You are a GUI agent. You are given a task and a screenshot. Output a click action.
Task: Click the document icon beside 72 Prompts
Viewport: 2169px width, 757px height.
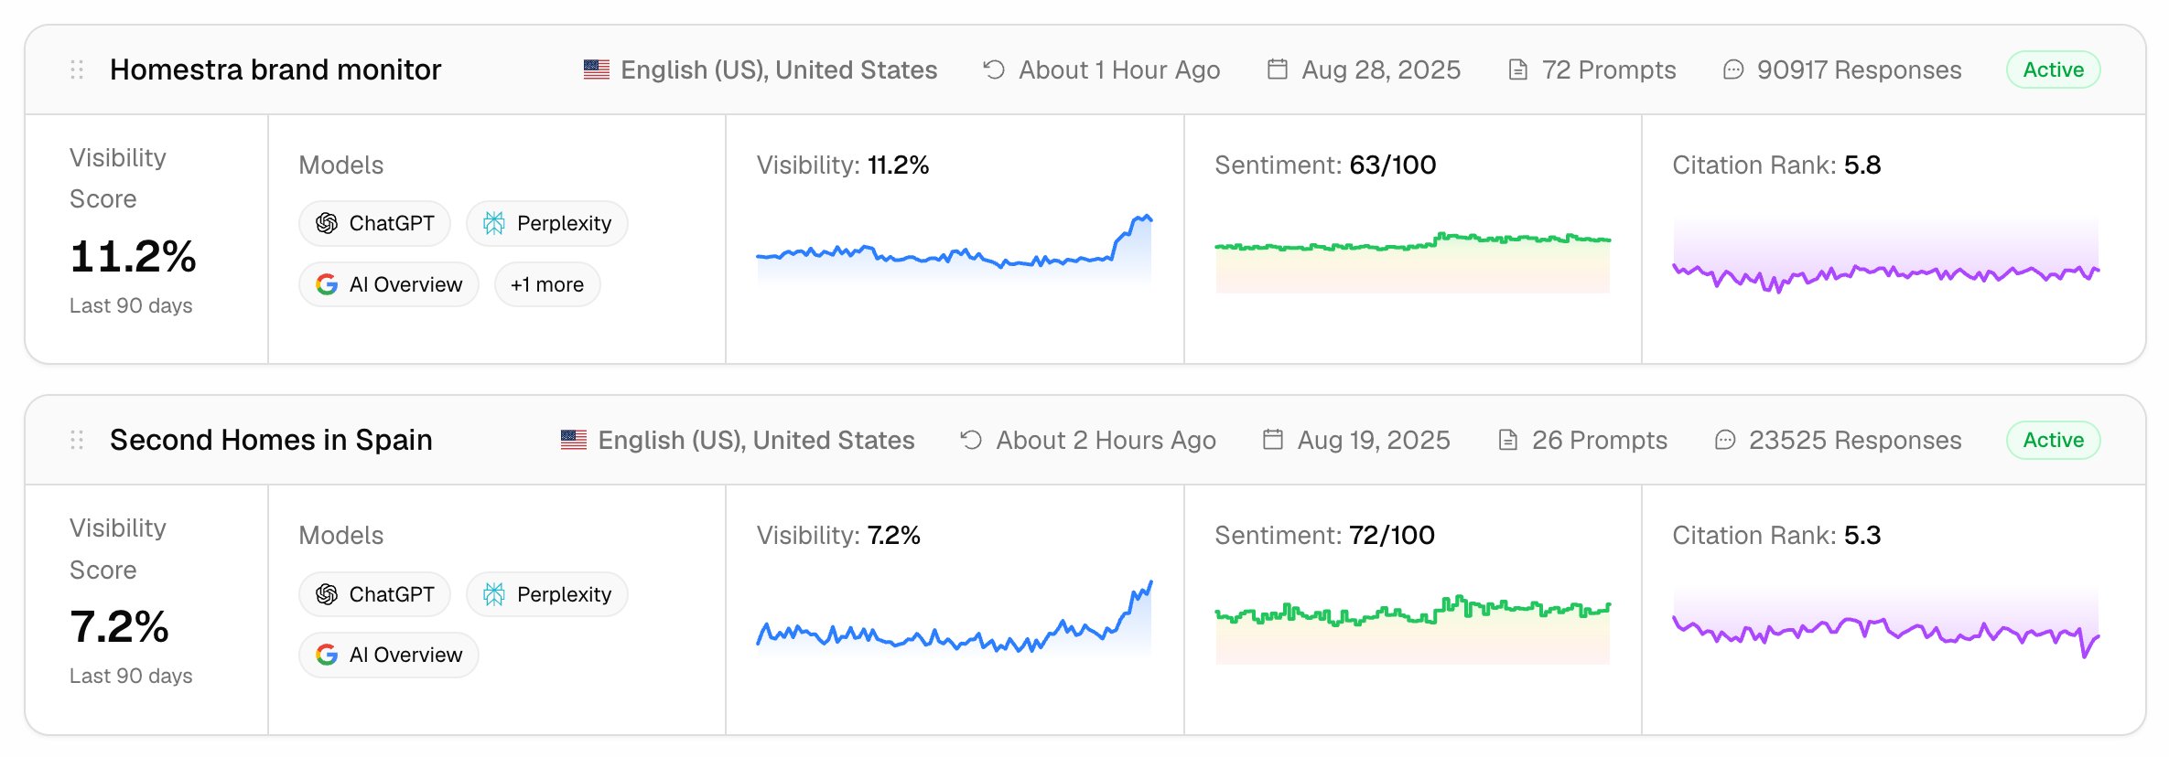(1517, 69)
